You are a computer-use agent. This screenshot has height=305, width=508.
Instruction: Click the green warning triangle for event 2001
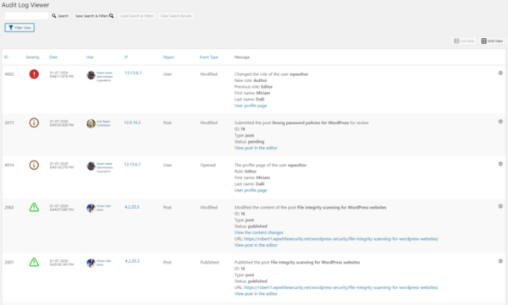34,262
